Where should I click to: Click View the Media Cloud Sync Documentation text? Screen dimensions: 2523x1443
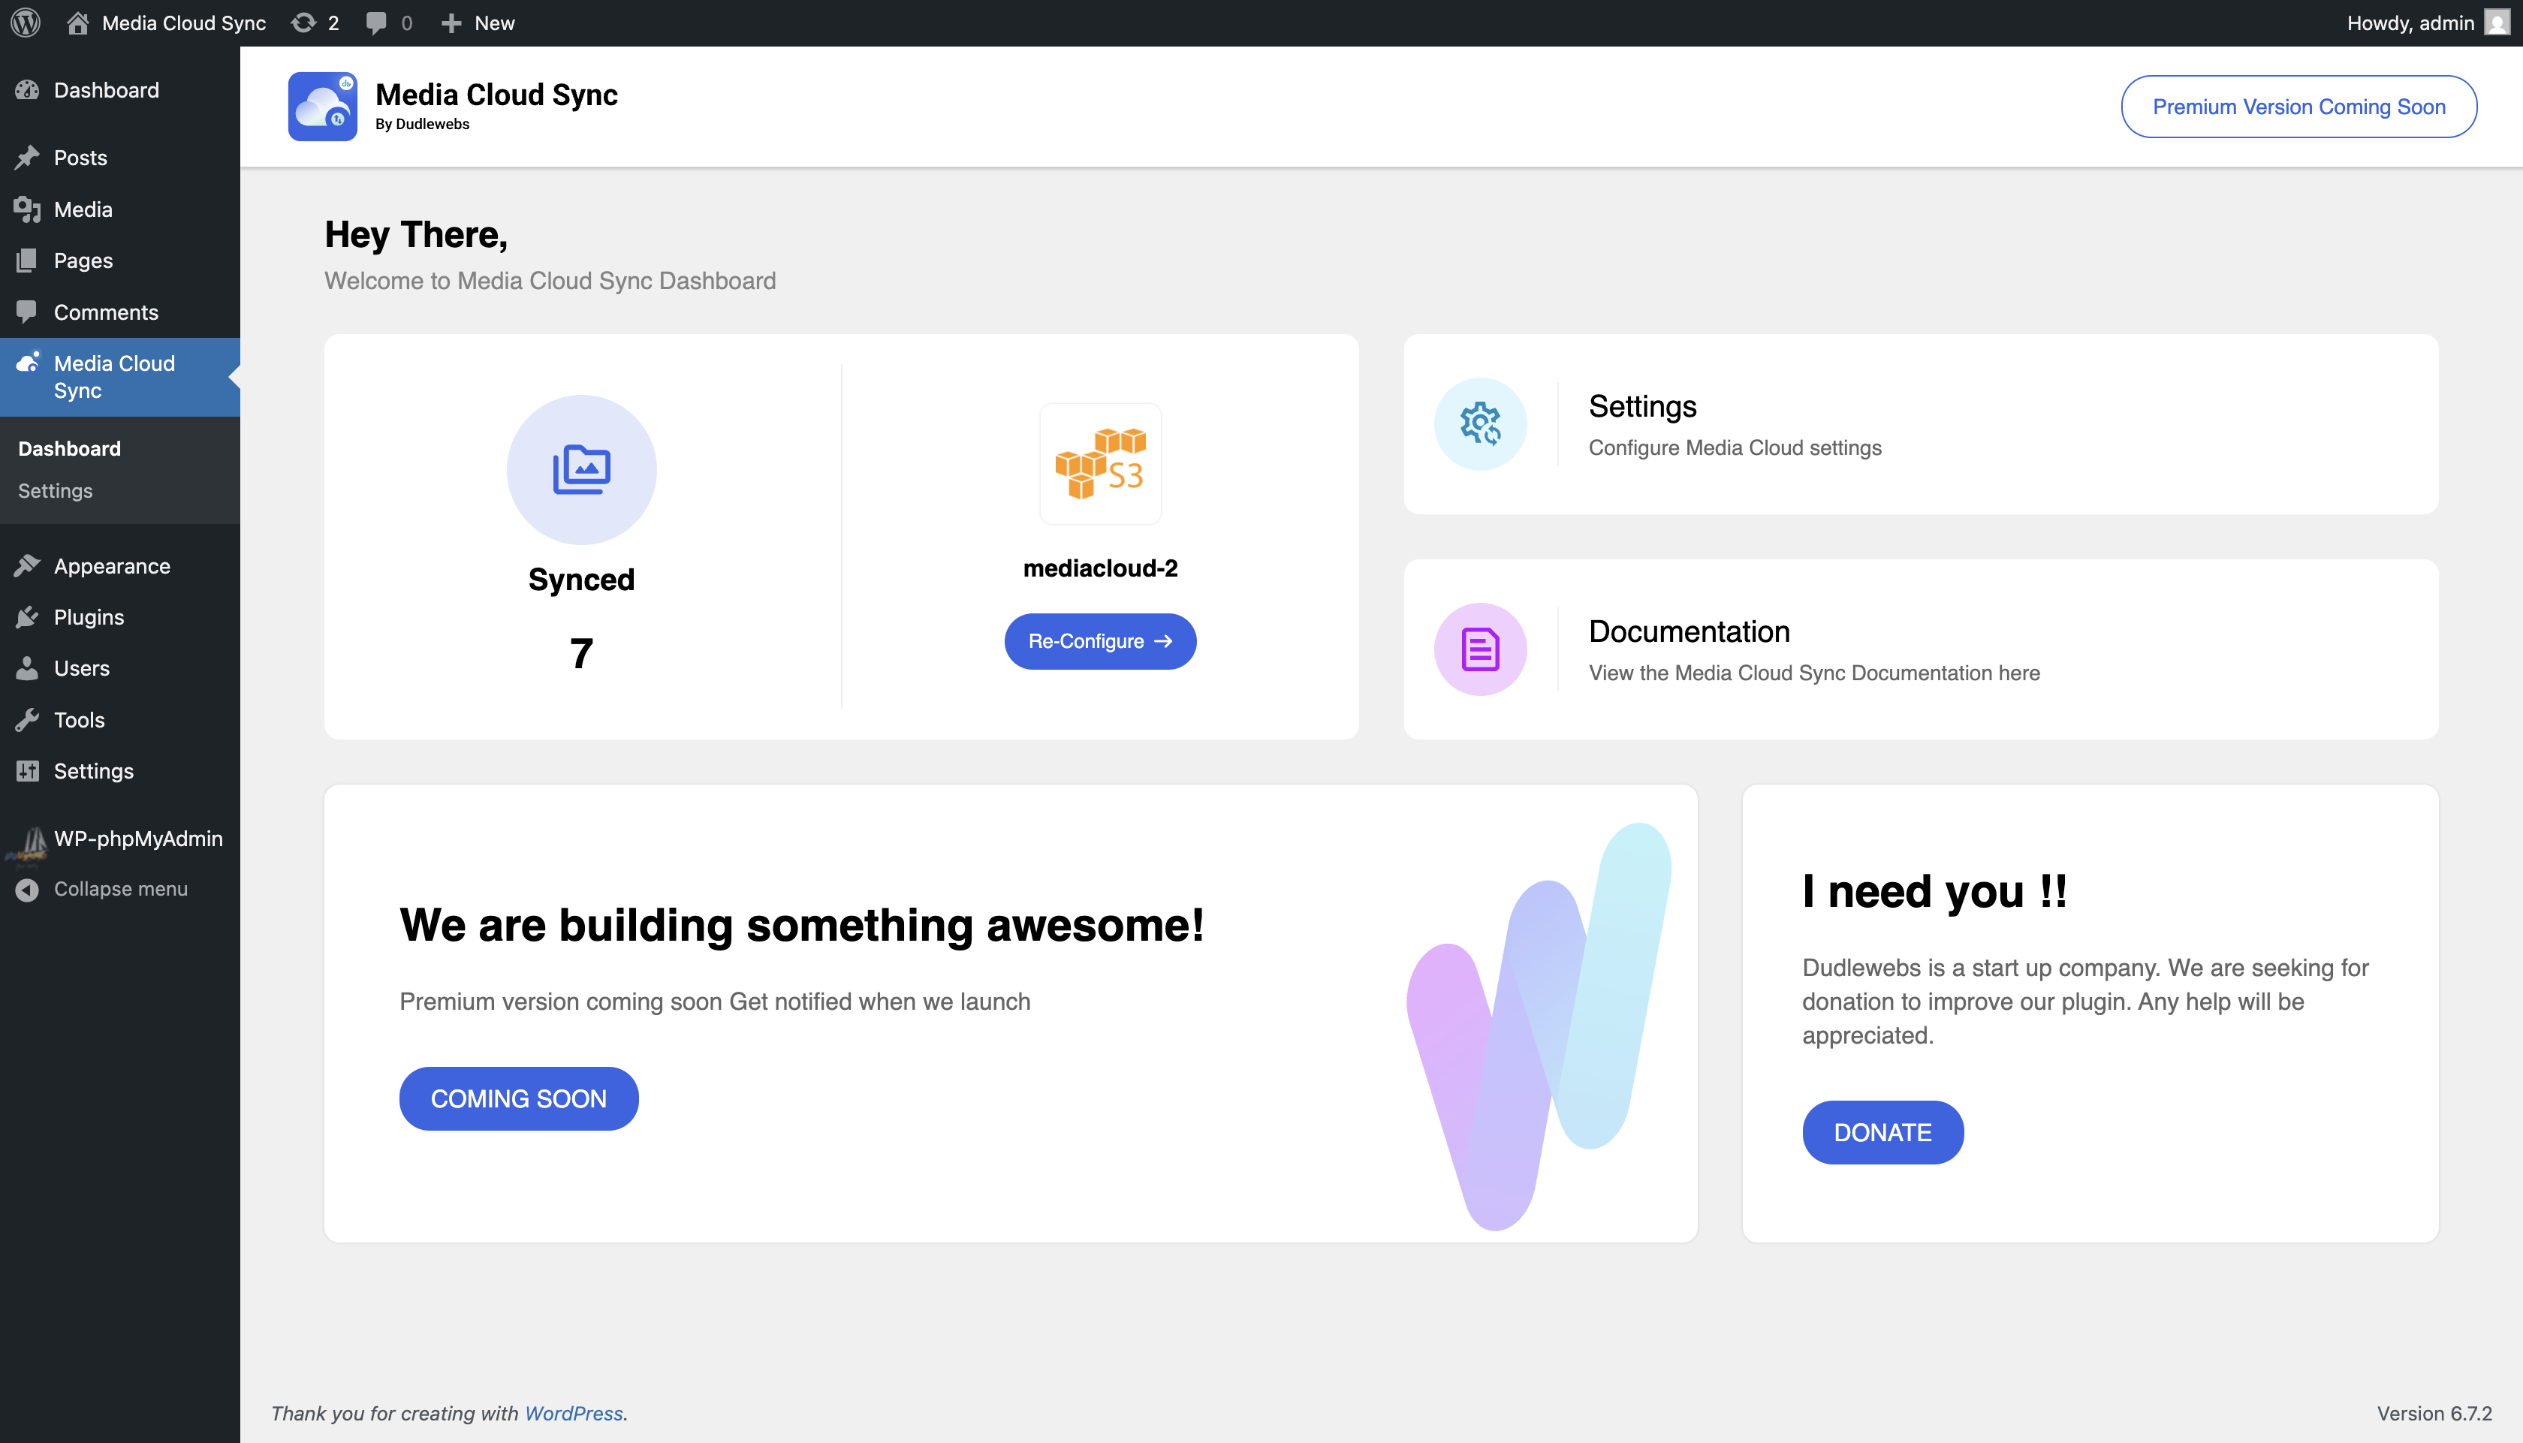[x=1813, y=672]
